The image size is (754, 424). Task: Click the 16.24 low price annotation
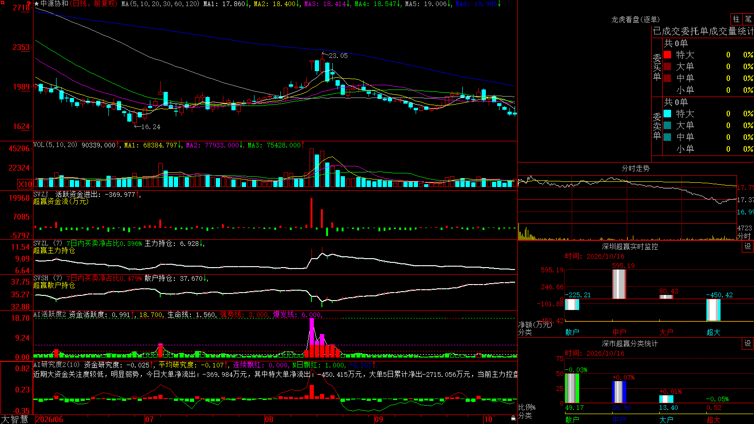[150, 127]
